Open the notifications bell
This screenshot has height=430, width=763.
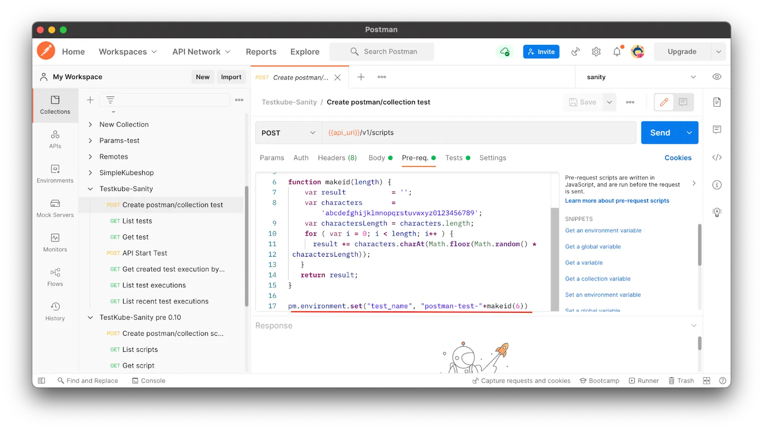tap(617, 51)
